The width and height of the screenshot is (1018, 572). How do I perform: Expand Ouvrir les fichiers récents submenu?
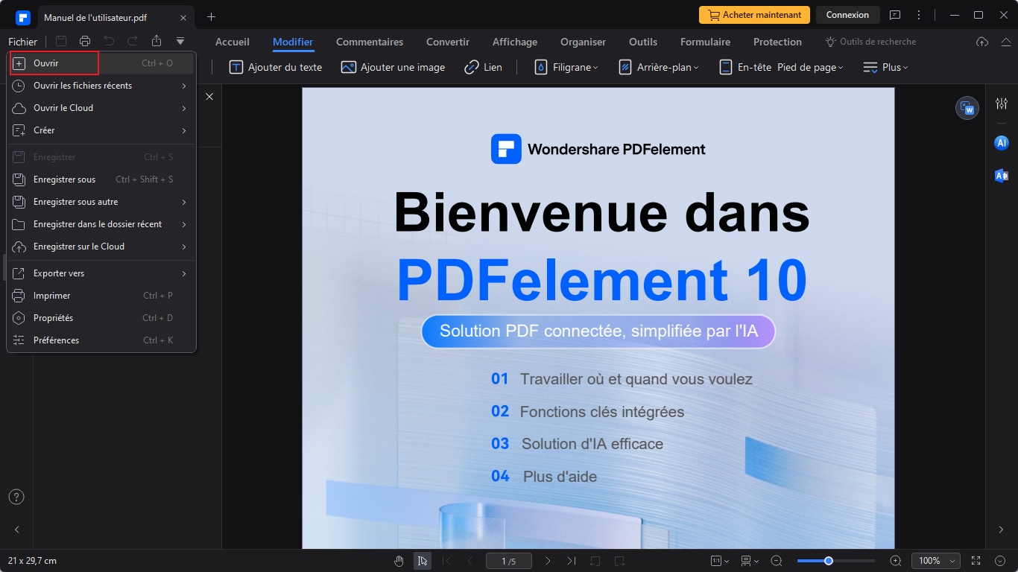click(101, 86)
